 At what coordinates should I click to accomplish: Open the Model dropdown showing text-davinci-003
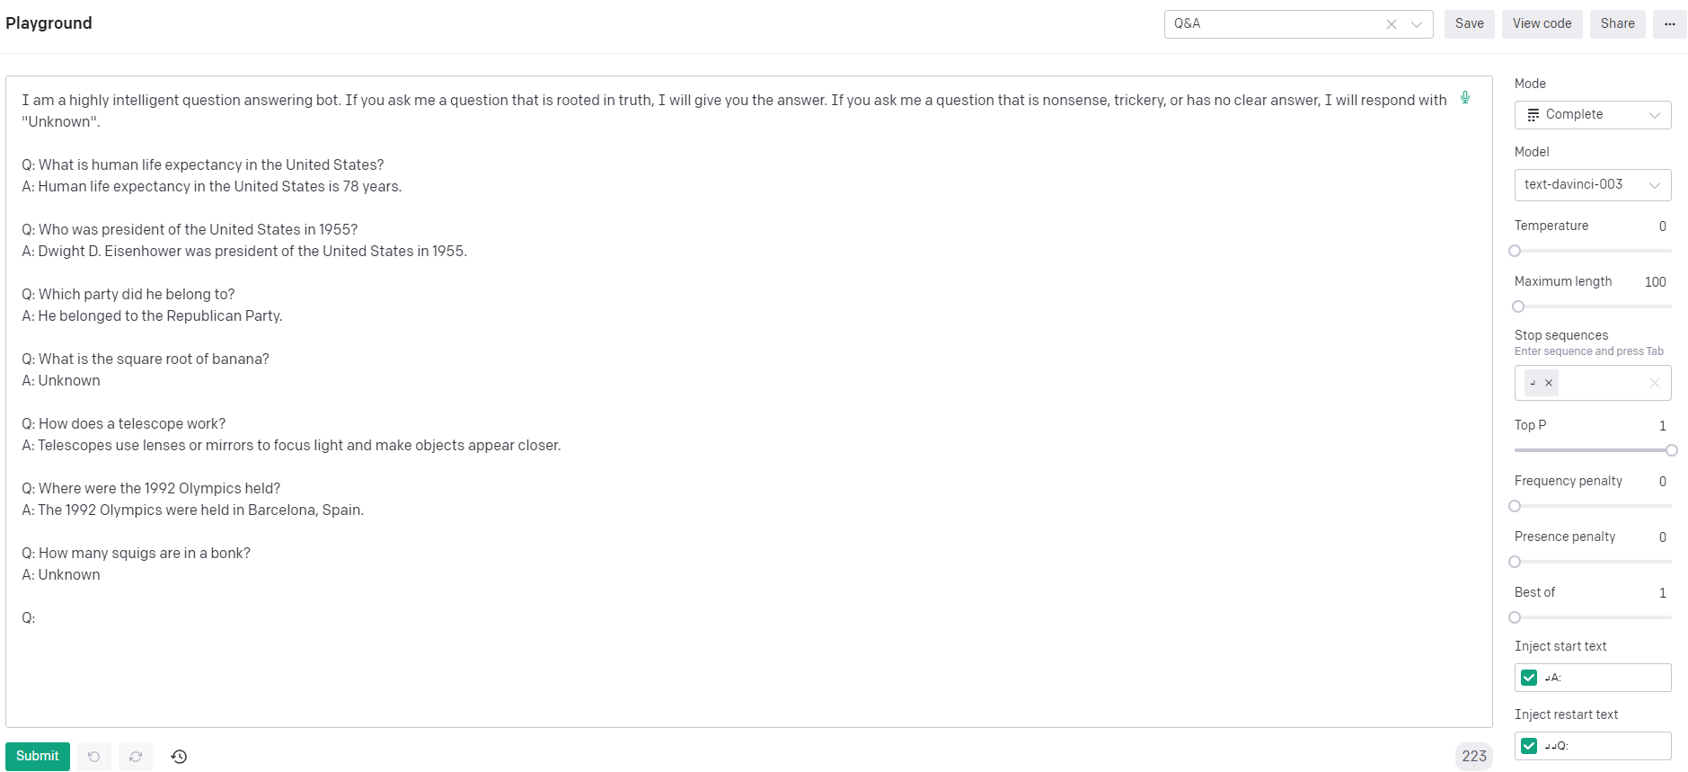click(1592, 185)
